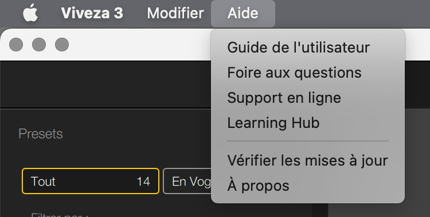
Task: Click the window zoom button
Action: (x=62, y=45)
